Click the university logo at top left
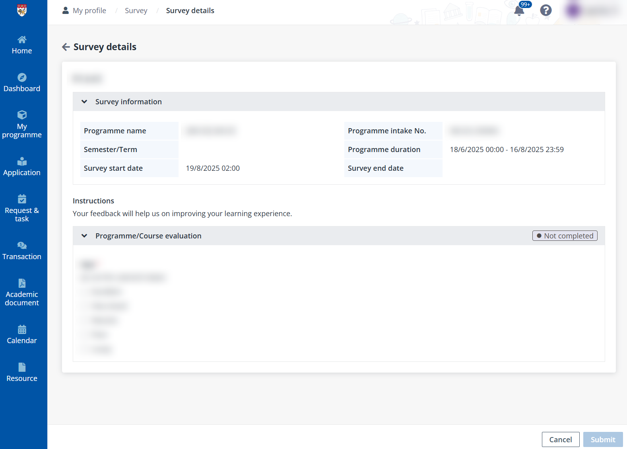The height and width of the screenshot is (449, 627). pos(22,10)
